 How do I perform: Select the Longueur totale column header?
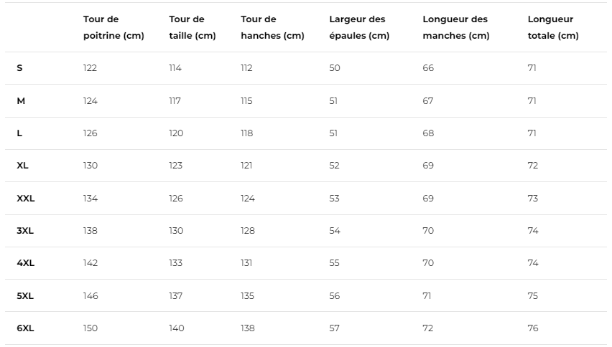pos(553,27)
